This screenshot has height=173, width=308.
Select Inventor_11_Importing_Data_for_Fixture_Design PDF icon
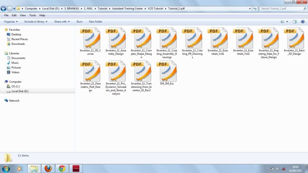[269, 38]
